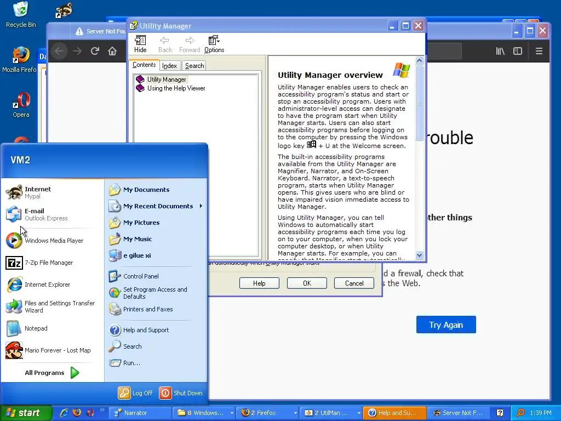This screenshot has width=561, height=421.
Task: Click the help overview vertical scrollbar thumb
Action: tap(419, 103)
